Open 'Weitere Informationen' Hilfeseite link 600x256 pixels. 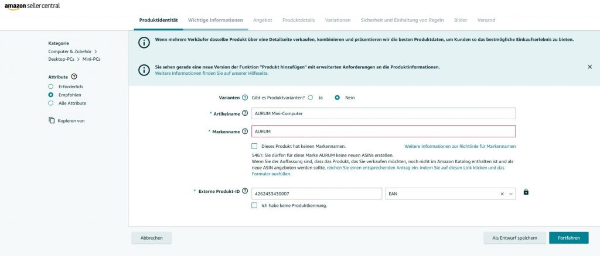click(212, 73)
